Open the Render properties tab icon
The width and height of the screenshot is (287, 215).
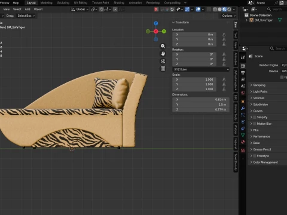[x=243, y=66]
